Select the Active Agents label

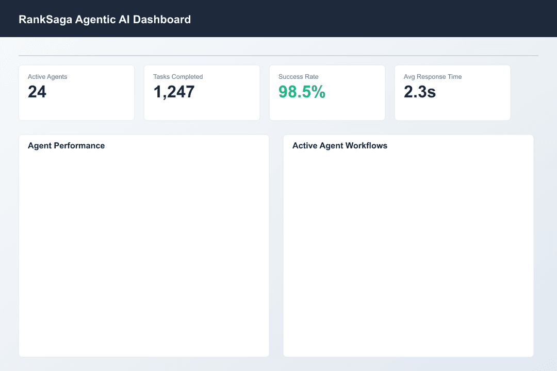pos(47,77)
